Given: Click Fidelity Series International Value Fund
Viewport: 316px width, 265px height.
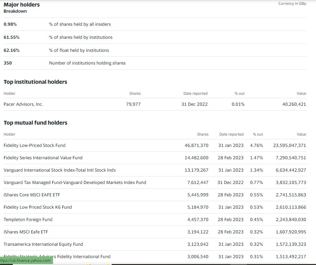Looking at the screenshot, I should [43, 158].
